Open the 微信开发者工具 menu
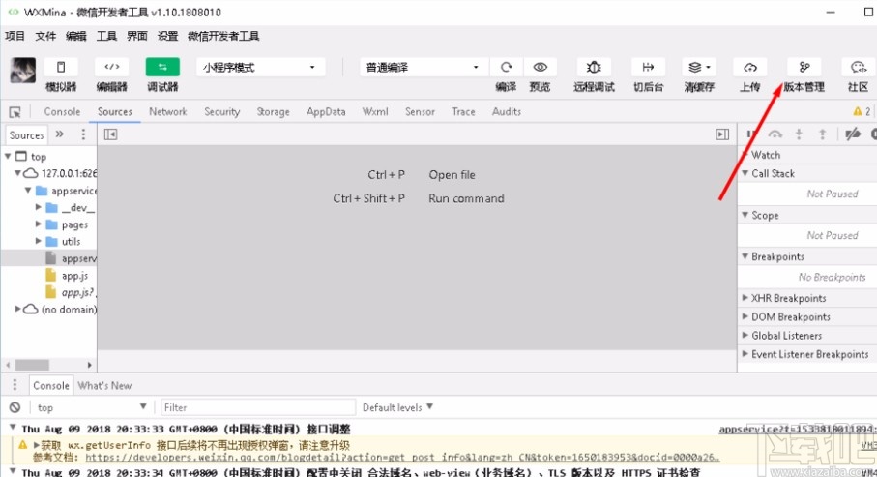 223,37
